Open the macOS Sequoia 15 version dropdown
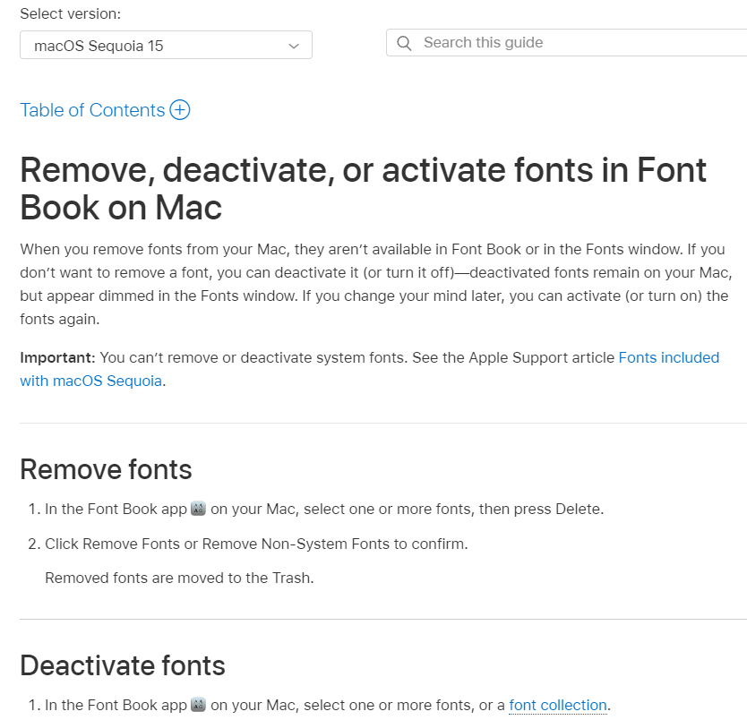 [166, 46]
